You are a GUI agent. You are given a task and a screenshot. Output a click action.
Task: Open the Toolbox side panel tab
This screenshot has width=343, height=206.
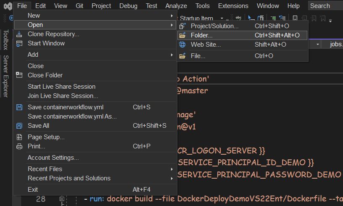[x=5, y=40]
